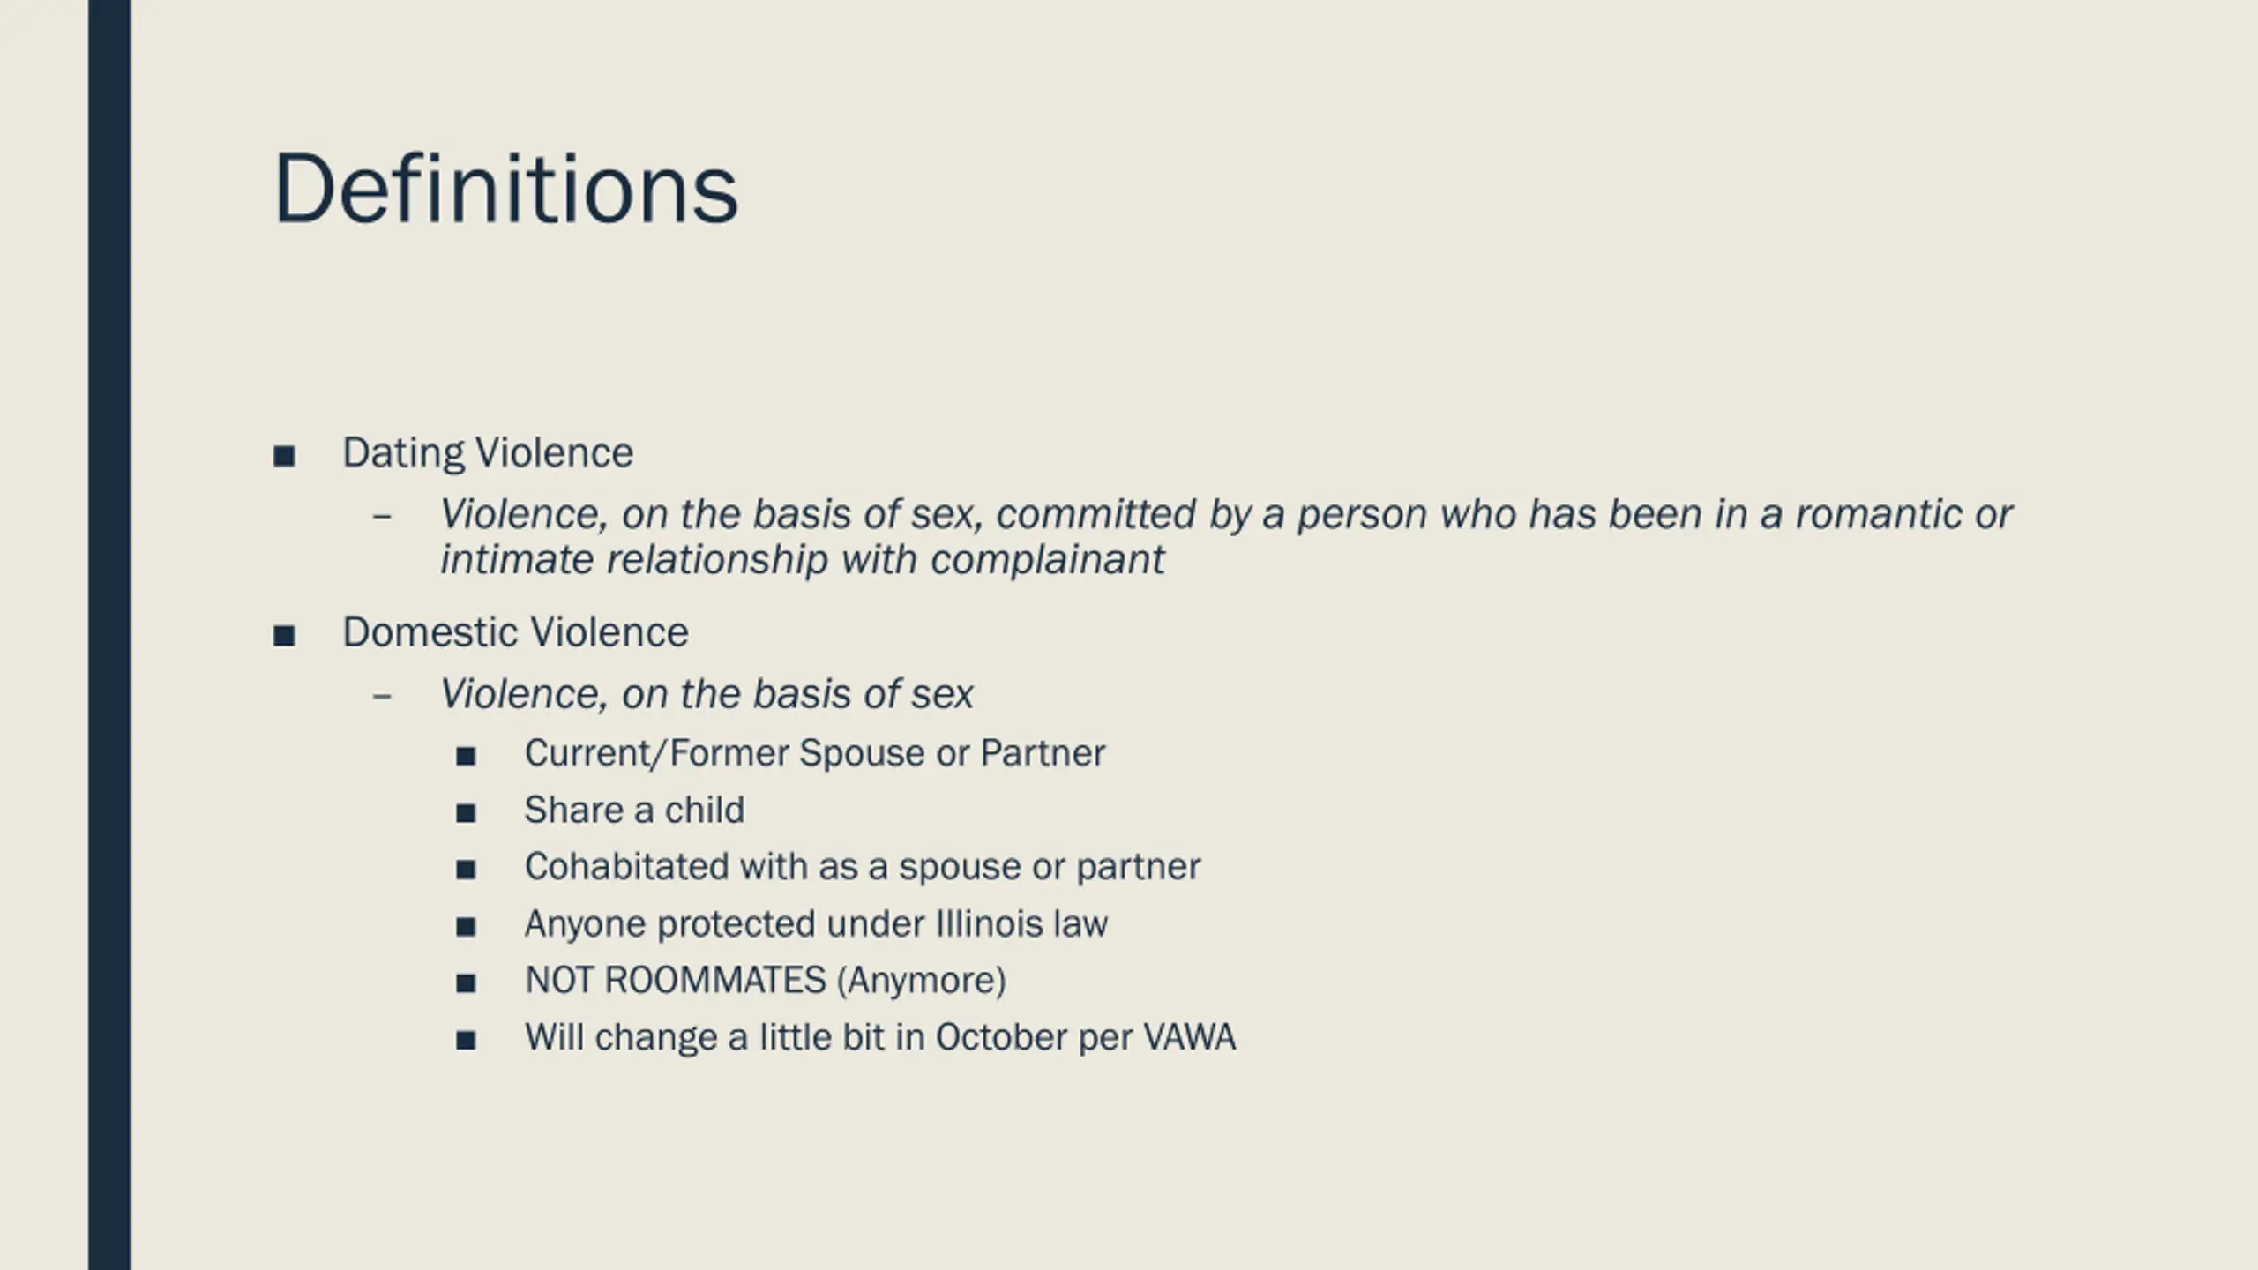This screenshot has width=2258, height=1270.
Task: Select 'Cohabitated with as a spouse or partner'
Action: click(863, 868)
